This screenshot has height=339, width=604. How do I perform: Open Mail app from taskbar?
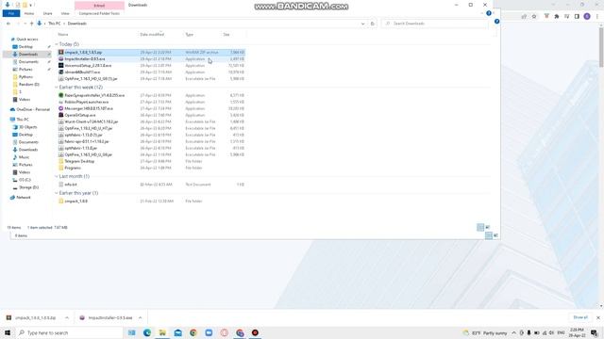tap(178, 332)
